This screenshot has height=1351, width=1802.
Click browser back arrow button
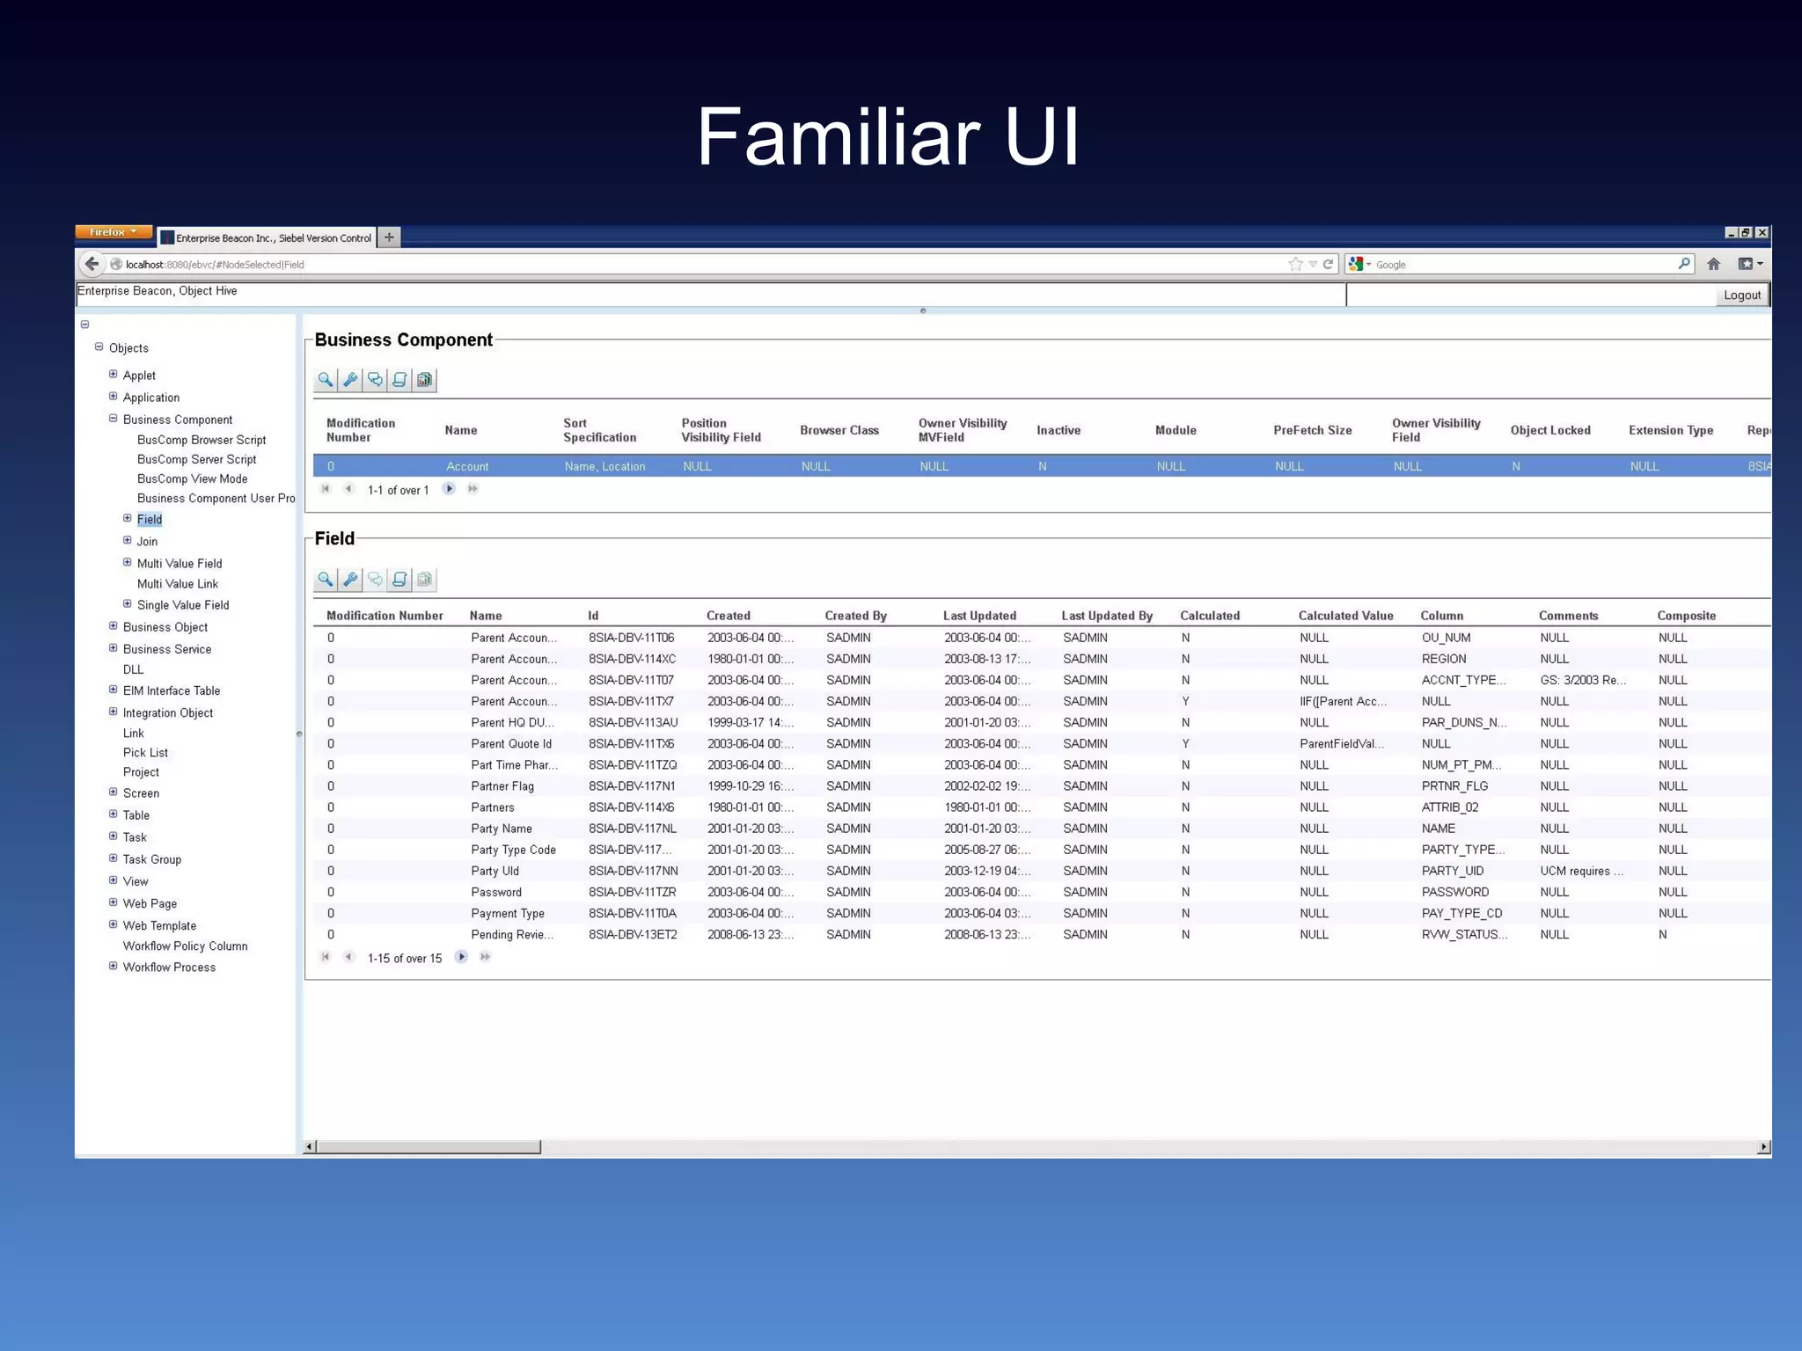[x=92, y=263]
